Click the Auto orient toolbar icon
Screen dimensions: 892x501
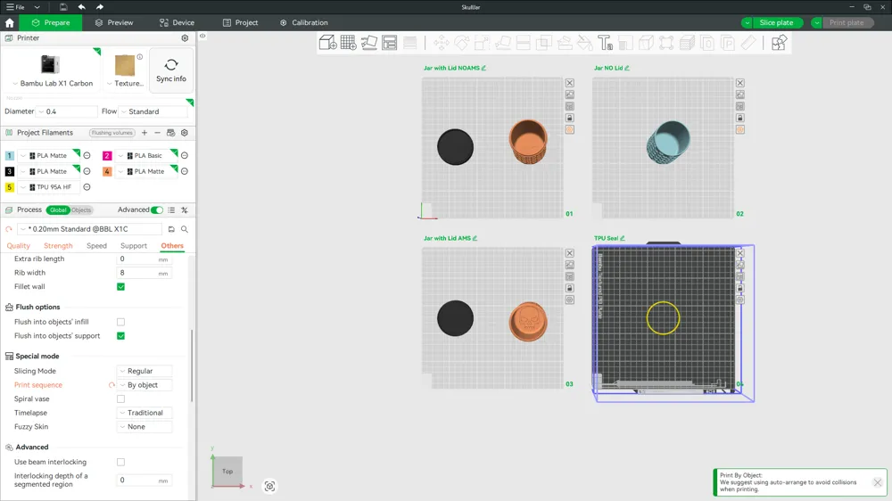[x=368, y=43]
